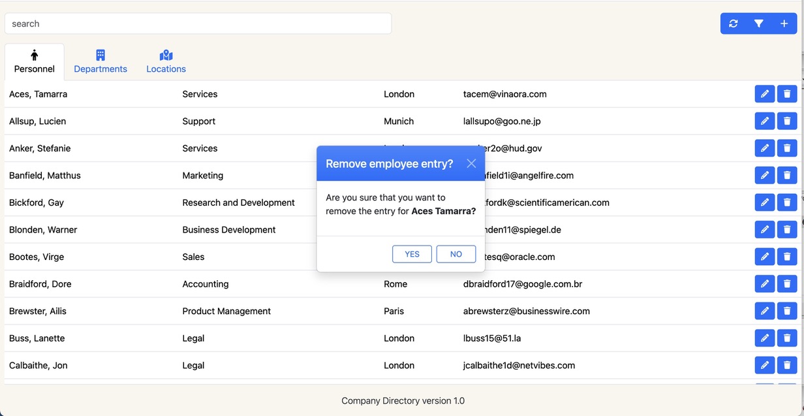The width and height of the screenshot is (804, 416).
Task: Click pencil icon for Braidford, Dore
Action: 764,284
